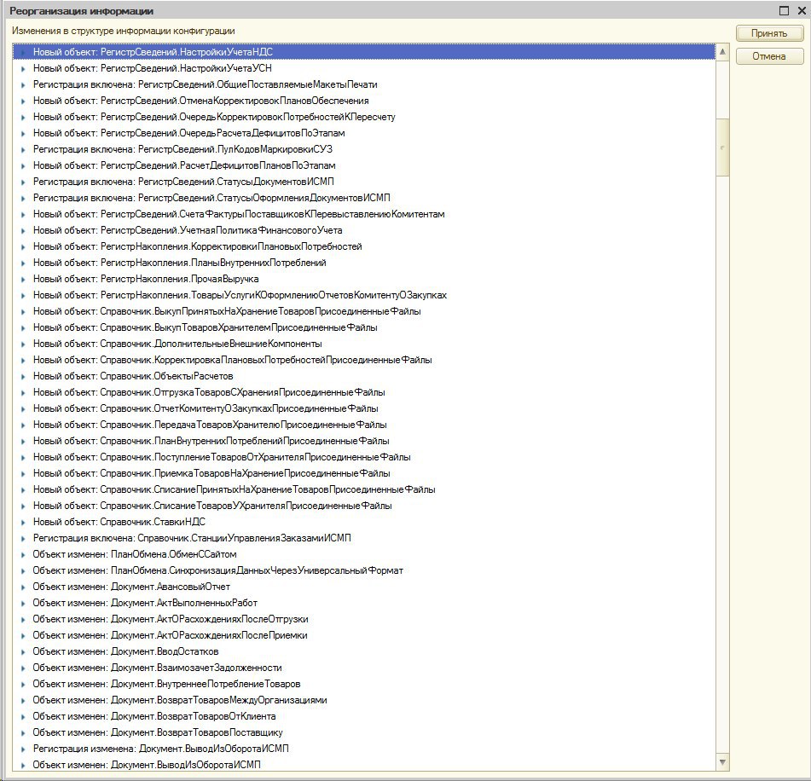Click the scroll-up arrow of the list
Image resolution: width=811 pixels, height=781 pixels.
coord(722,51)
